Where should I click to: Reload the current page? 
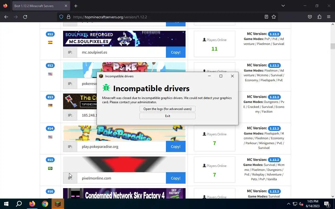point(25,17)
